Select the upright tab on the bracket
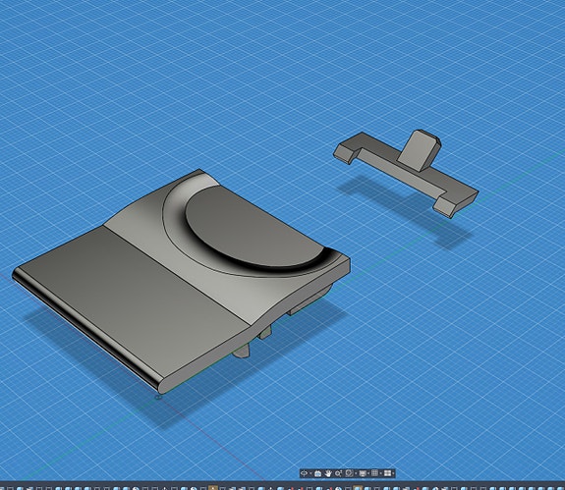 click(x=419, y=150)
